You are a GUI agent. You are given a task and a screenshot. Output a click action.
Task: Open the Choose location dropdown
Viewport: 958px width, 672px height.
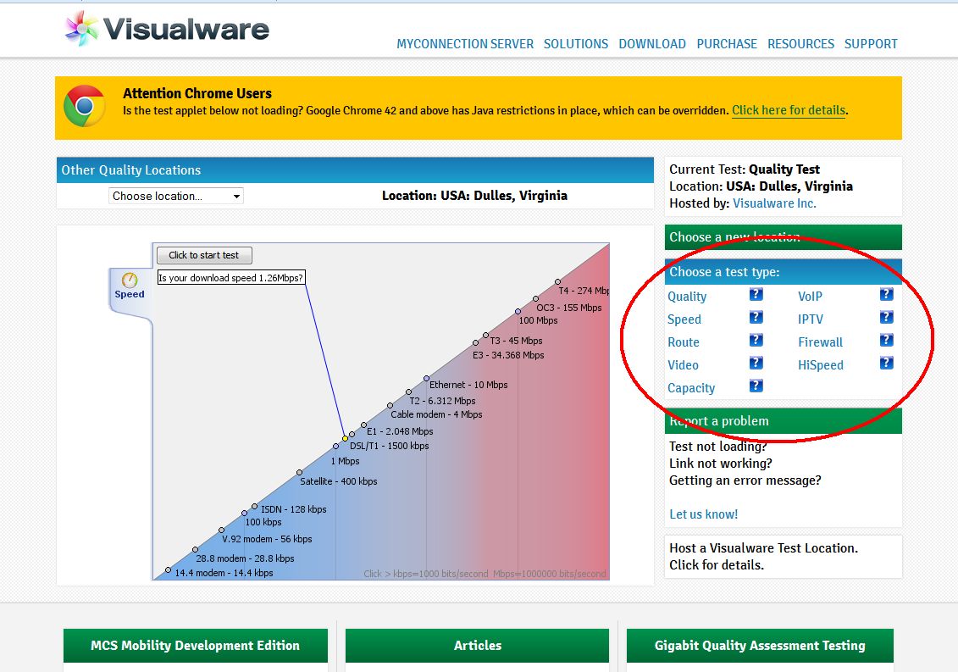pos(176,197)
